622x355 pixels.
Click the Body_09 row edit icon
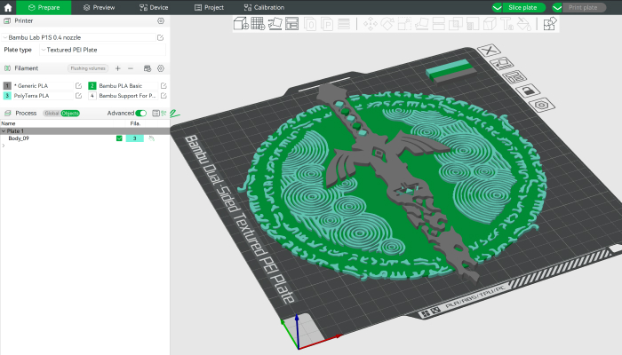(x=152, y=138)
